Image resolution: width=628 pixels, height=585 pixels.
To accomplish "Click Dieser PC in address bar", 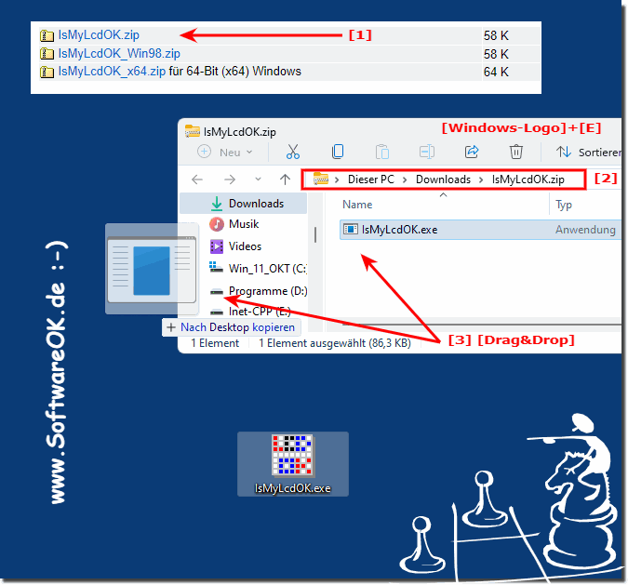I will [x=371, y=179].
